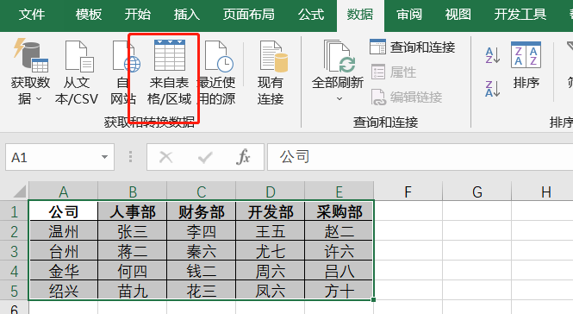The width and height of the screenshot is (573, 314).
Task: Click 来自表格/区域 table icon
Action: click(x=170, y=55)
